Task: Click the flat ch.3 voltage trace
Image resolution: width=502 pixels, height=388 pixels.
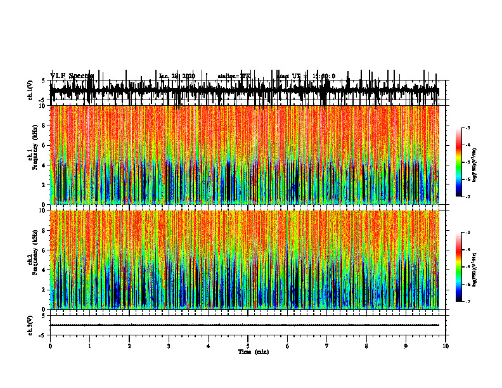Action: (245, 325)
